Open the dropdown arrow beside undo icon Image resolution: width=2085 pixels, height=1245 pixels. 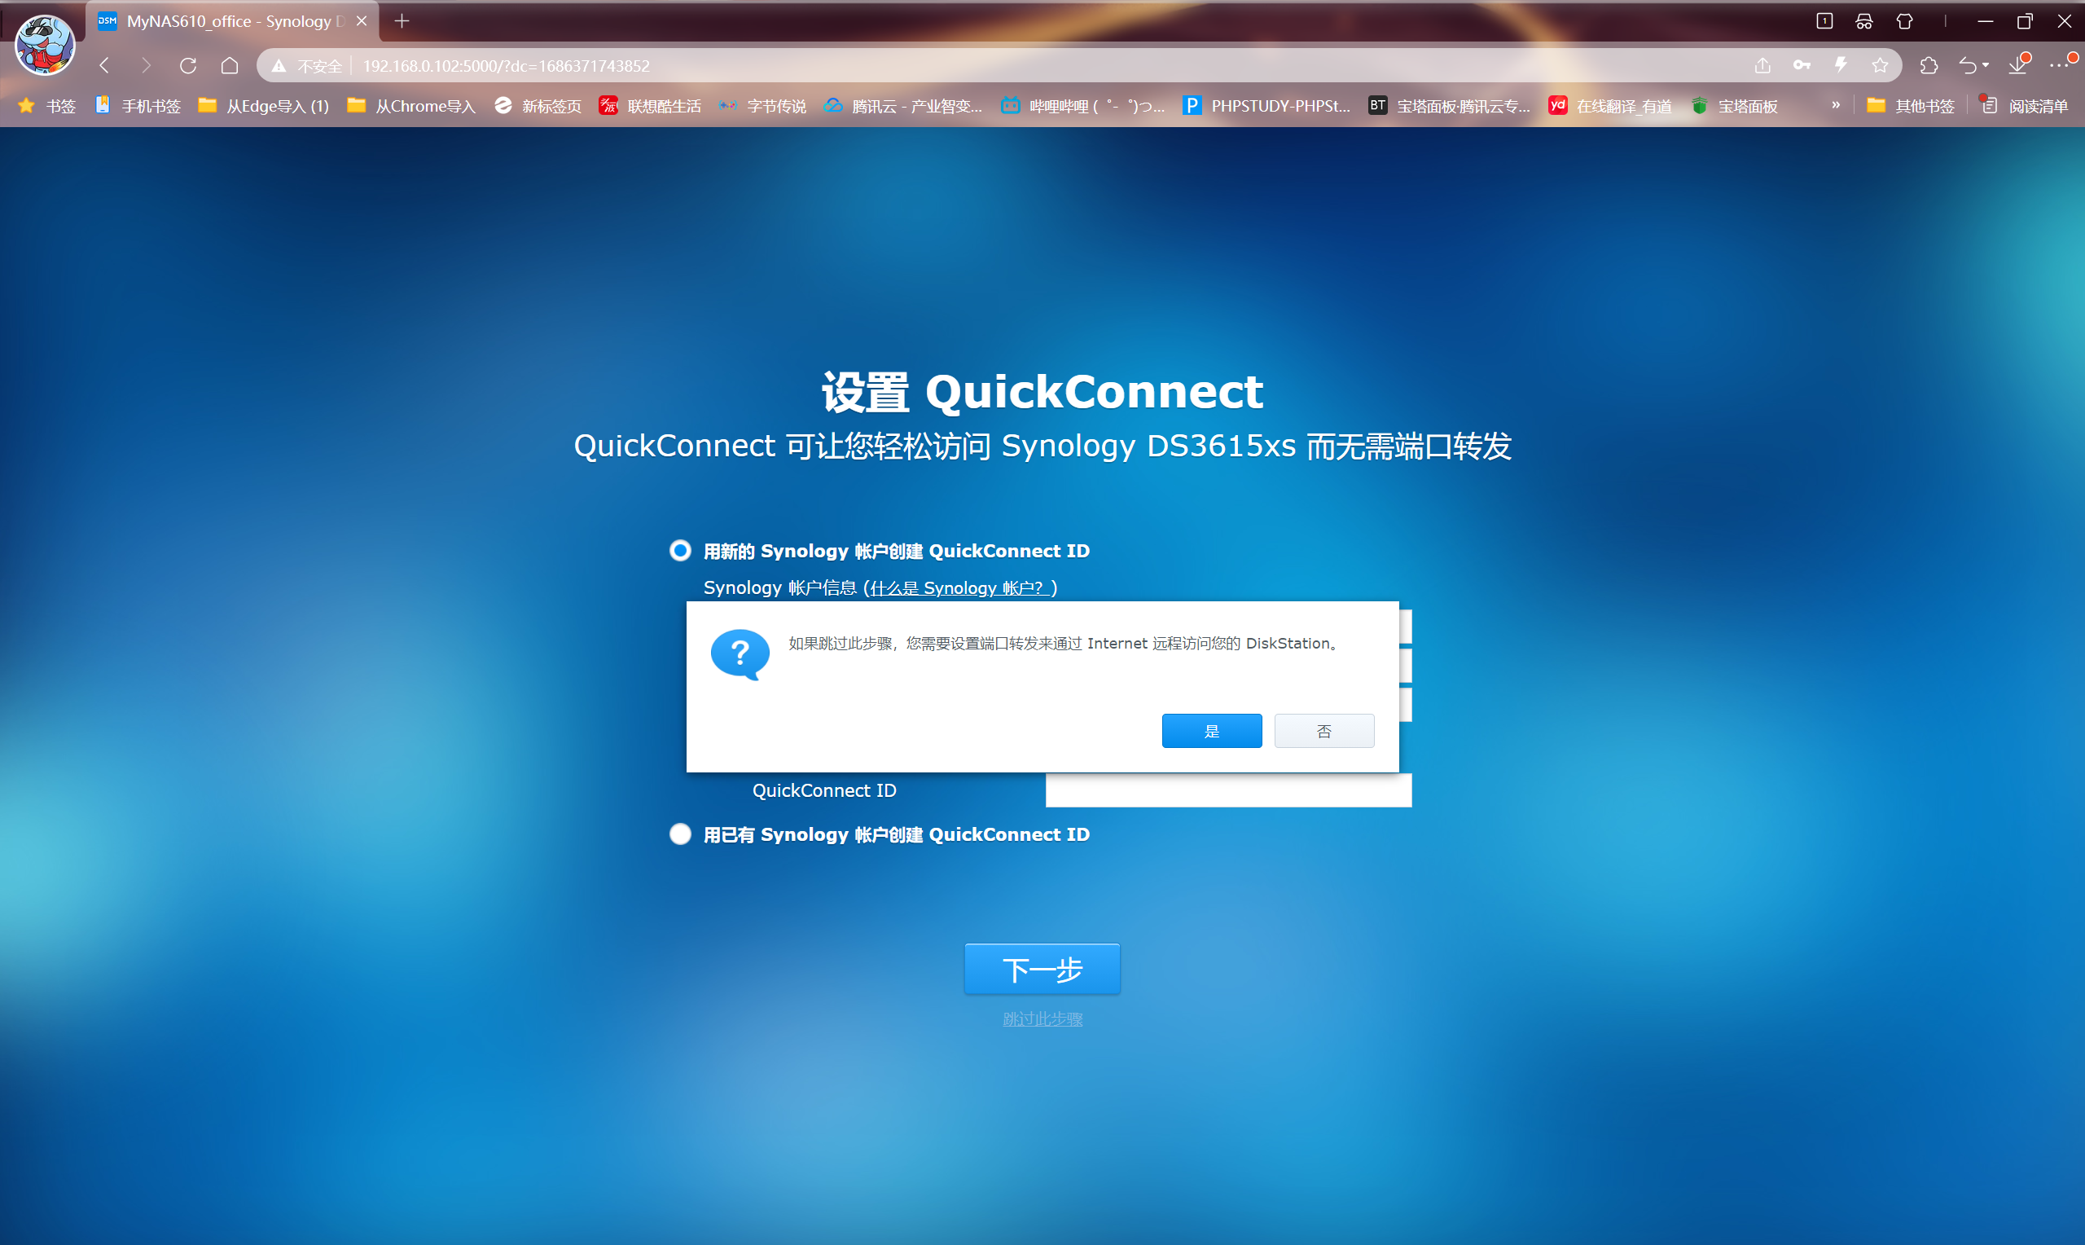pos(1986,65)
